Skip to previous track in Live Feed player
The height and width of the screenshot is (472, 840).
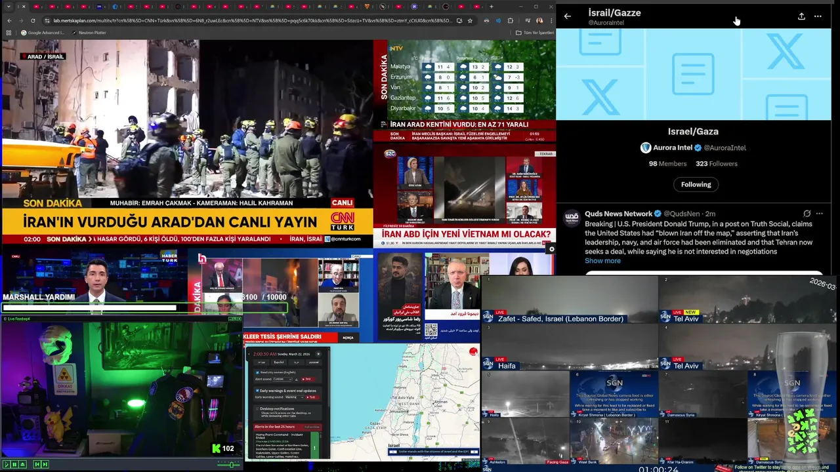[x=37, y=464]
